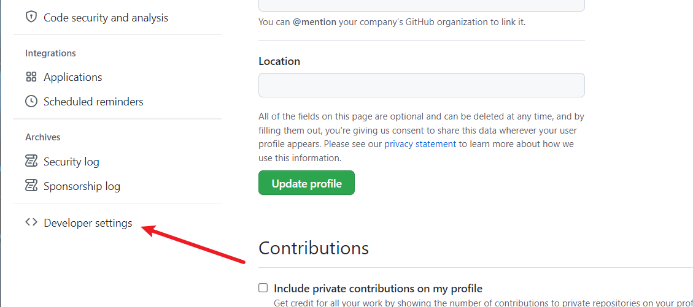Go to the Applications settings page

click(x=73, y=77)
